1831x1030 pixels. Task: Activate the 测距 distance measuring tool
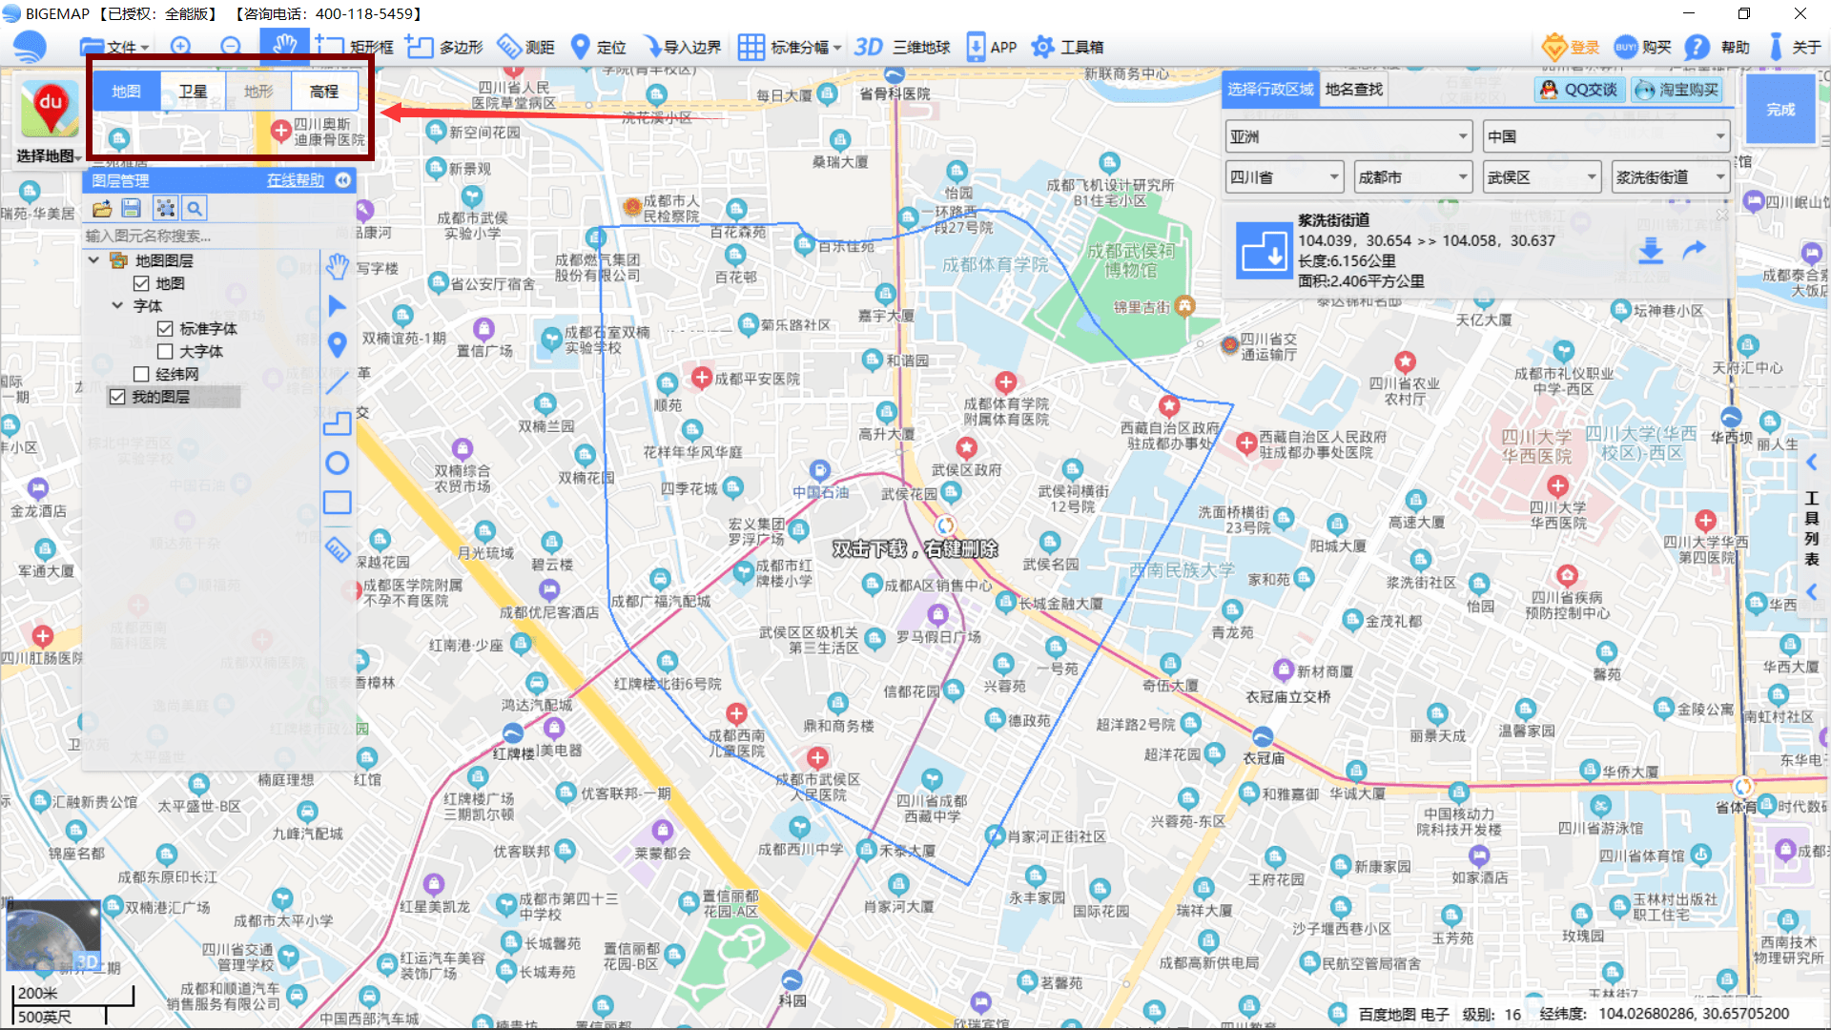(x=525, y=47)
